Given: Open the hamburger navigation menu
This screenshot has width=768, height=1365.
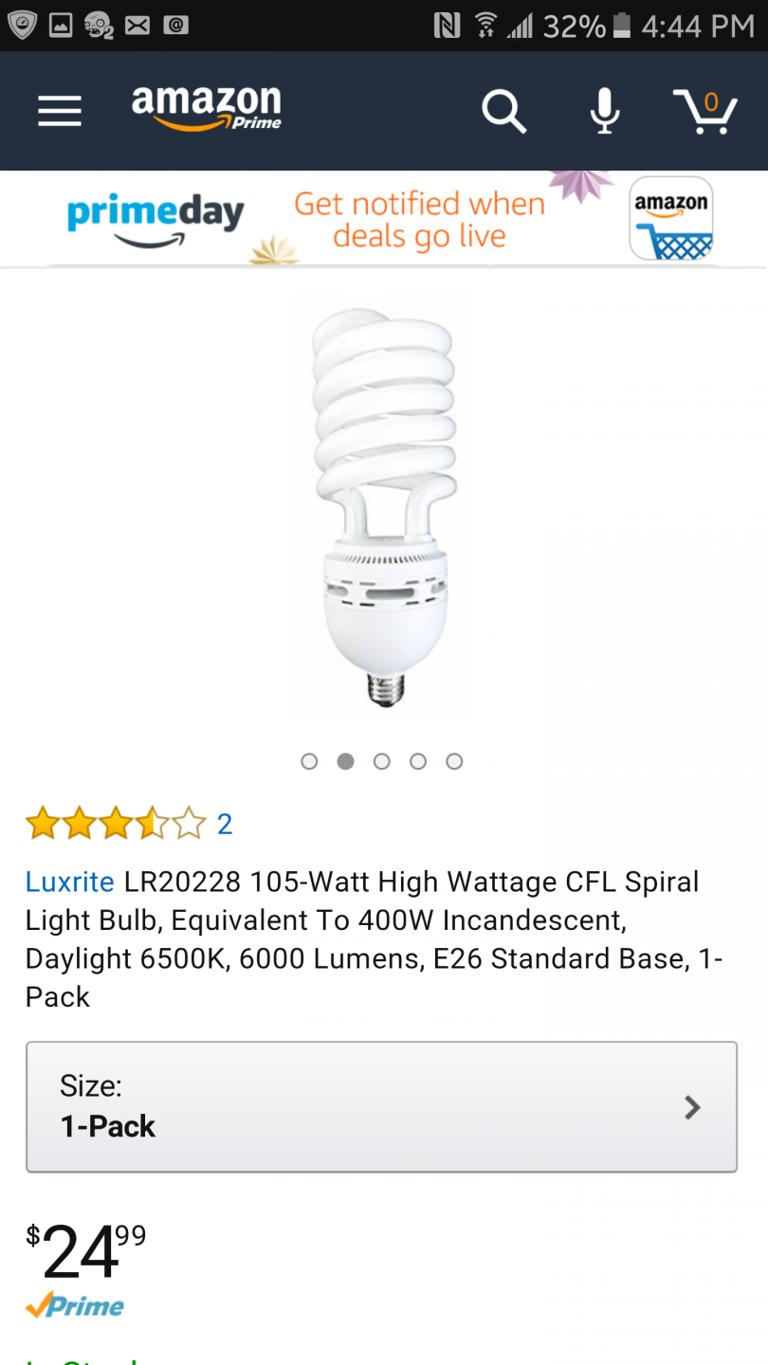Looking at the screenshot, I should click(x=59, y=112).
